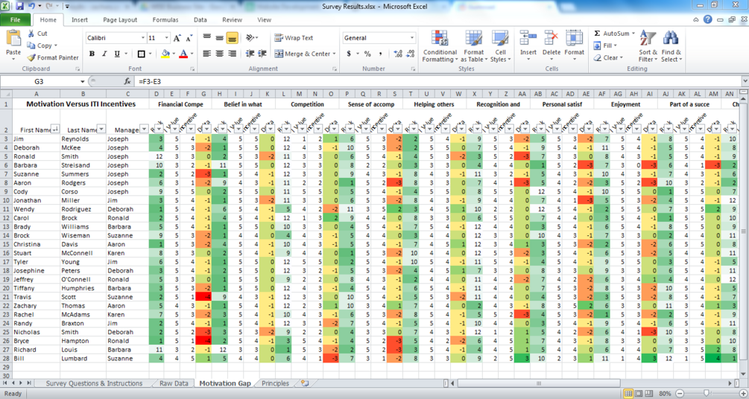Toggle Underline formatting
Image resolution: width=749 pixels, height=399 pixels.
116,54
